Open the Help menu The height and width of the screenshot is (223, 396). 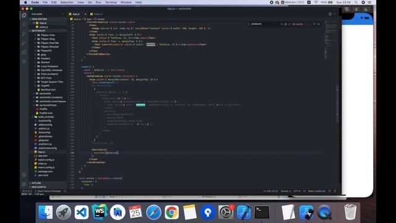[139, 2]
